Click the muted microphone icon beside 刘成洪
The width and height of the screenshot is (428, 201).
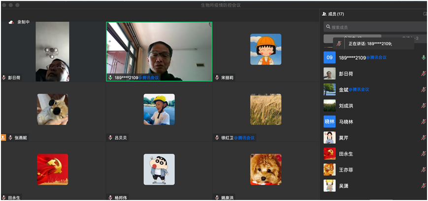tap(423, 105)
